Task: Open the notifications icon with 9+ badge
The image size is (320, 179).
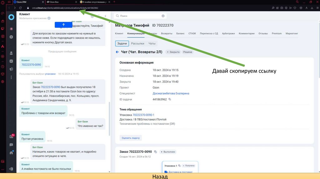Action: pyautogui.click(x=12, y=136)
